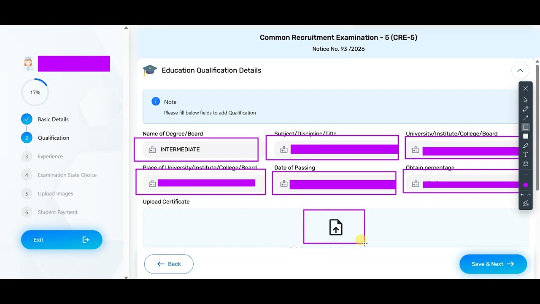Screen dimensions: 540x304
Task: Click the 'Upload Certificate' label
Action: 166,201
